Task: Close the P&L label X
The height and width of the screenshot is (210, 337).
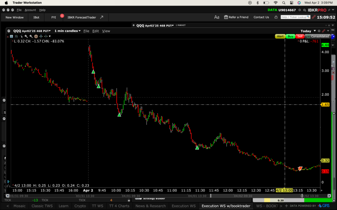Action: point(298,41)
